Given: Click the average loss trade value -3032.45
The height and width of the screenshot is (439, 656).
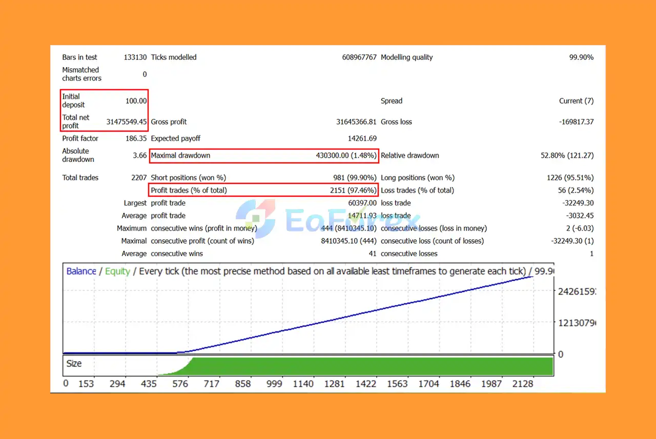Looking at the screenshot, I should [579, 216].
